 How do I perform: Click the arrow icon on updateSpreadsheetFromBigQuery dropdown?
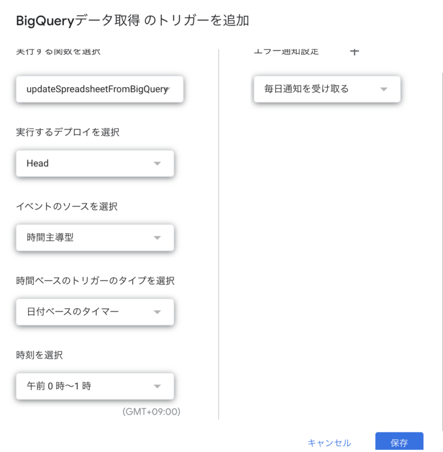(x=169, y=89)
